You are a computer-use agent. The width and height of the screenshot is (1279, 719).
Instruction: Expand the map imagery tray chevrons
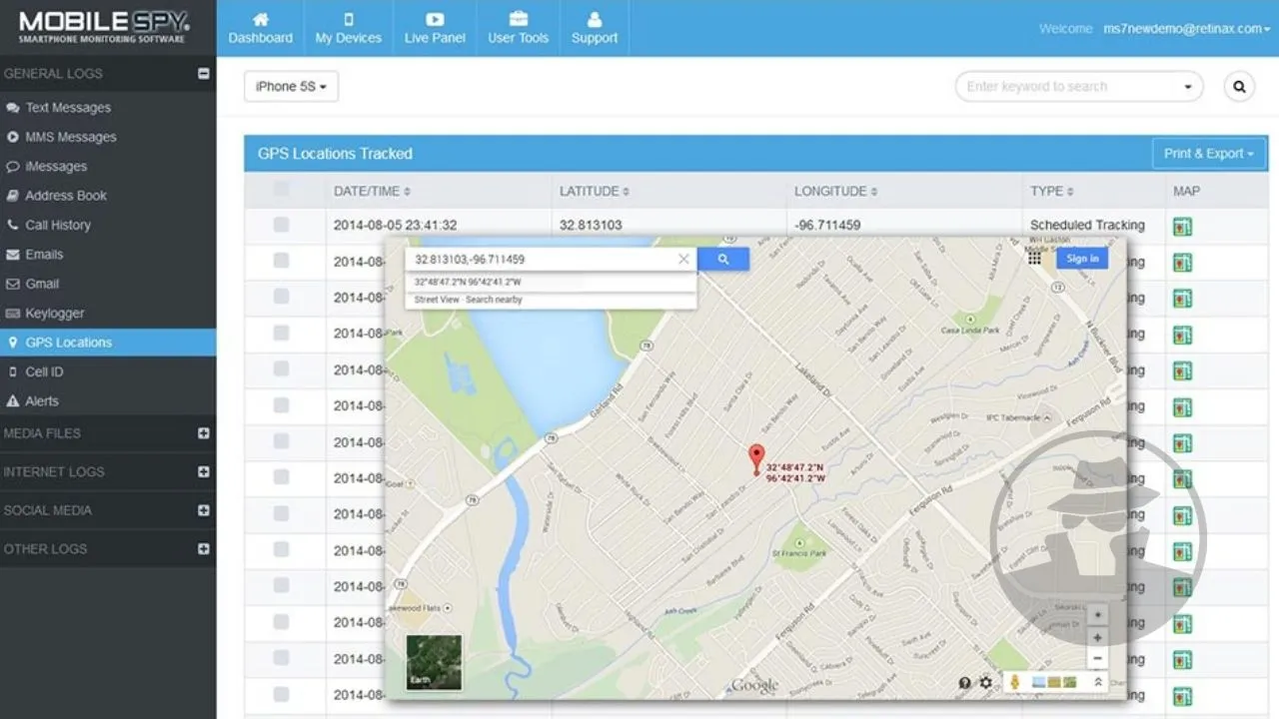[x=1098, y=682]
